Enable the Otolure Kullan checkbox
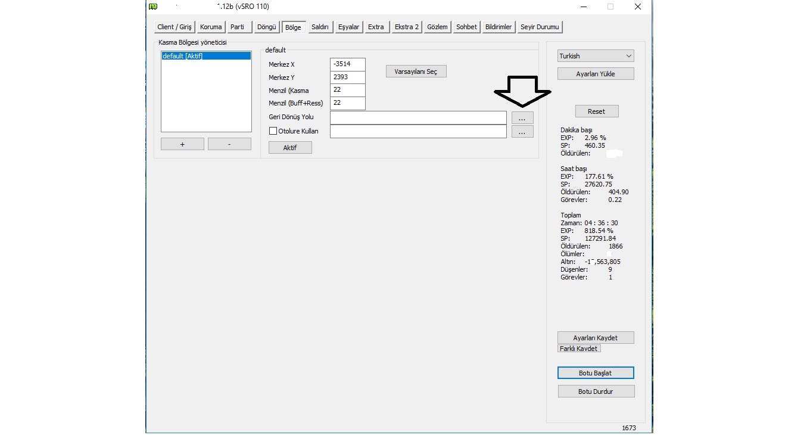 [x=273, y=131]
